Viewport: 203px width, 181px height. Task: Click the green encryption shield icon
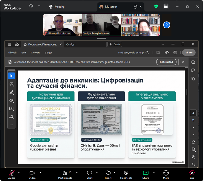click(156, 6)
